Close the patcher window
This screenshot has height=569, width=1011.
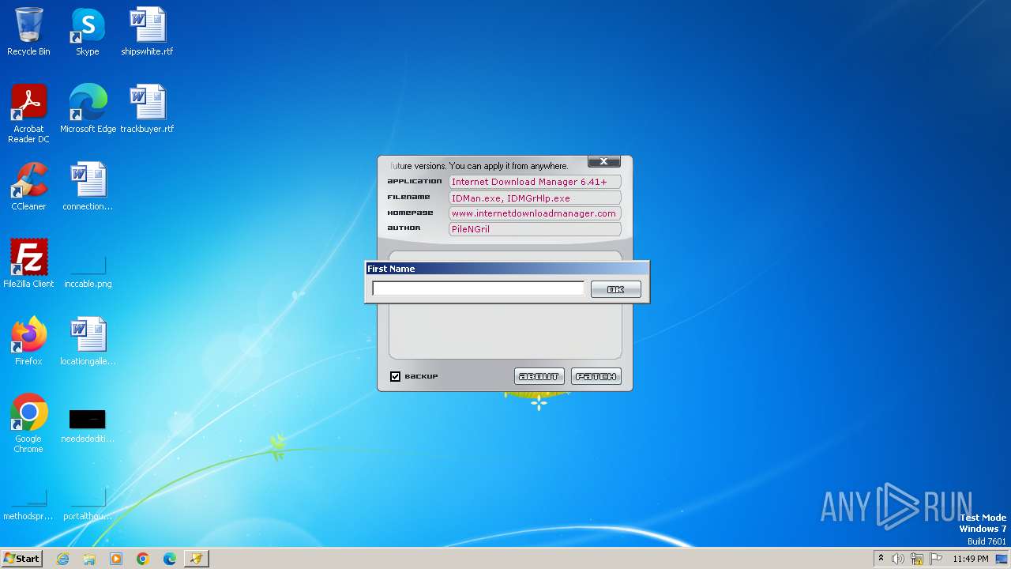(x=603, y=162)
